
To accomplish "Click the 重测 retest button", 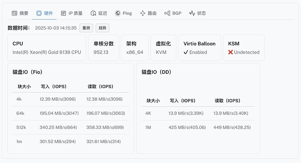I will pyautogui.click(x=86, y=28).
